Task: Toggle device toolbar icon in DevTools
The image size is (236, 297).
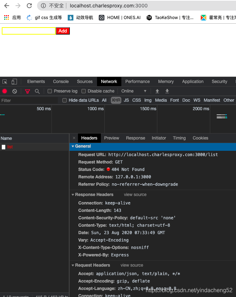Action: pyautogui.click(x=14, y=82)
